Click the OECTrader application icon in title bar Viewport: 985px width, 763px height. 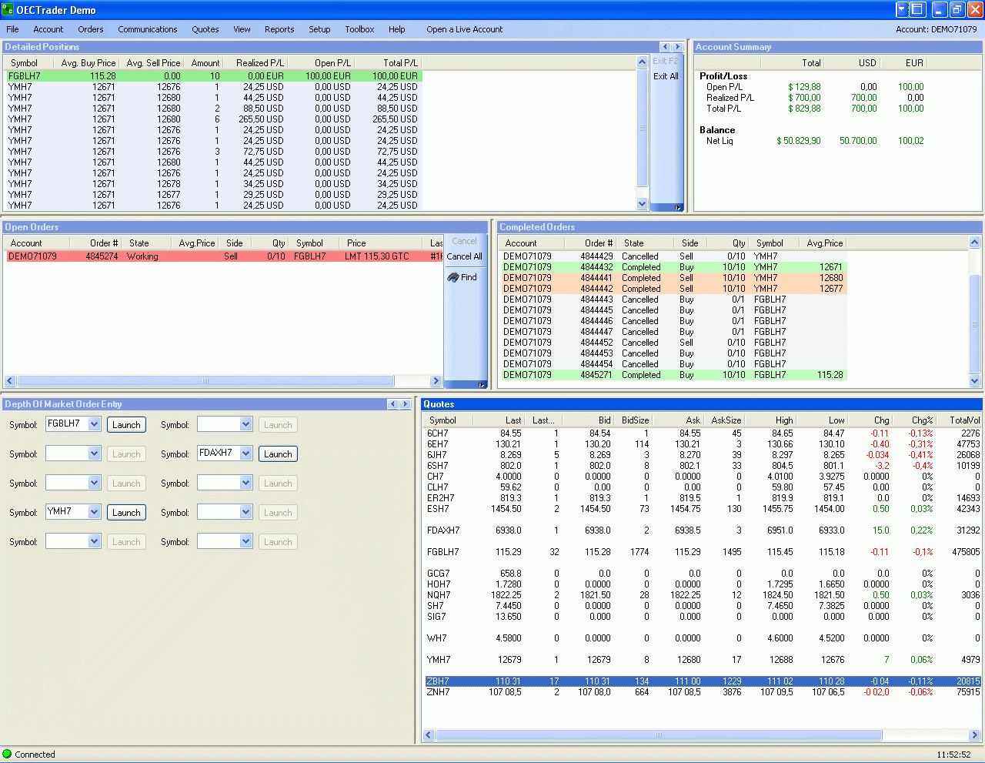coord(8,10)
